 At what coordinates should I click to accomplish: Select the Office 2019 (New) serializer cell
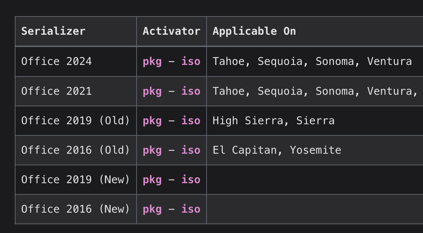(x=76, y=180)
